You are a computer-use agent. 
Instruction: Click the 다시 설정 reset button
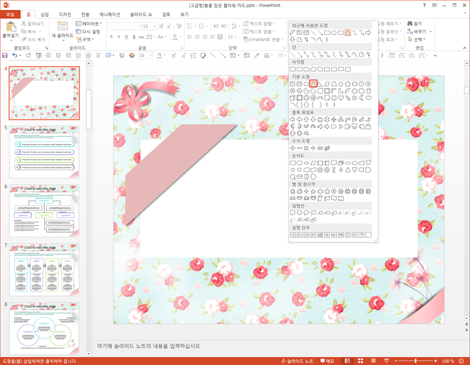point(88,32)
